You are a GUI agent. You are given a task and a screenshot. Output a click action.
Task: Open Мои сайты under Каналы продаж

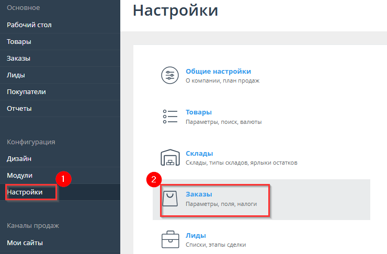point(25,243)
